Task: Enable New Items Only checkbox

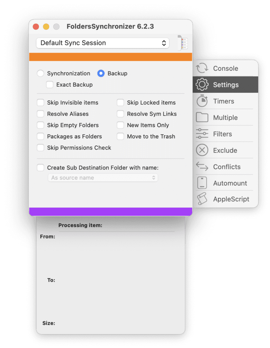Action: (x=121, y=125)
